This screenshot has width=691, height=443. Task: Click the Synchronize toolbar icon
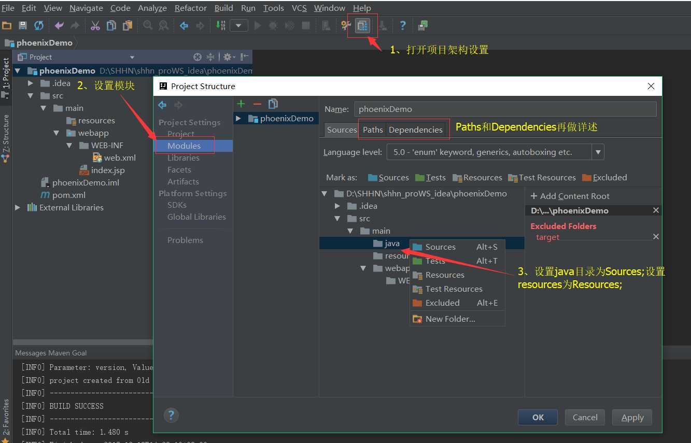[39, 25]
